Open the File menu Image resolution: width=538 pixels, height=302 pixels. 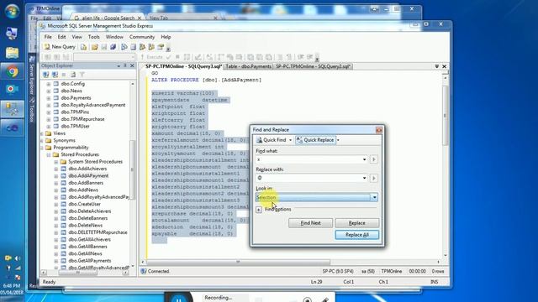[48, 37]
